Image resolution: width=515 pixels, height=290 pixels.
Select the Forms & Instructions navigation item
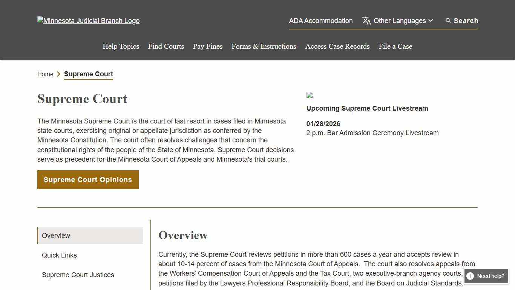[264, 46]
